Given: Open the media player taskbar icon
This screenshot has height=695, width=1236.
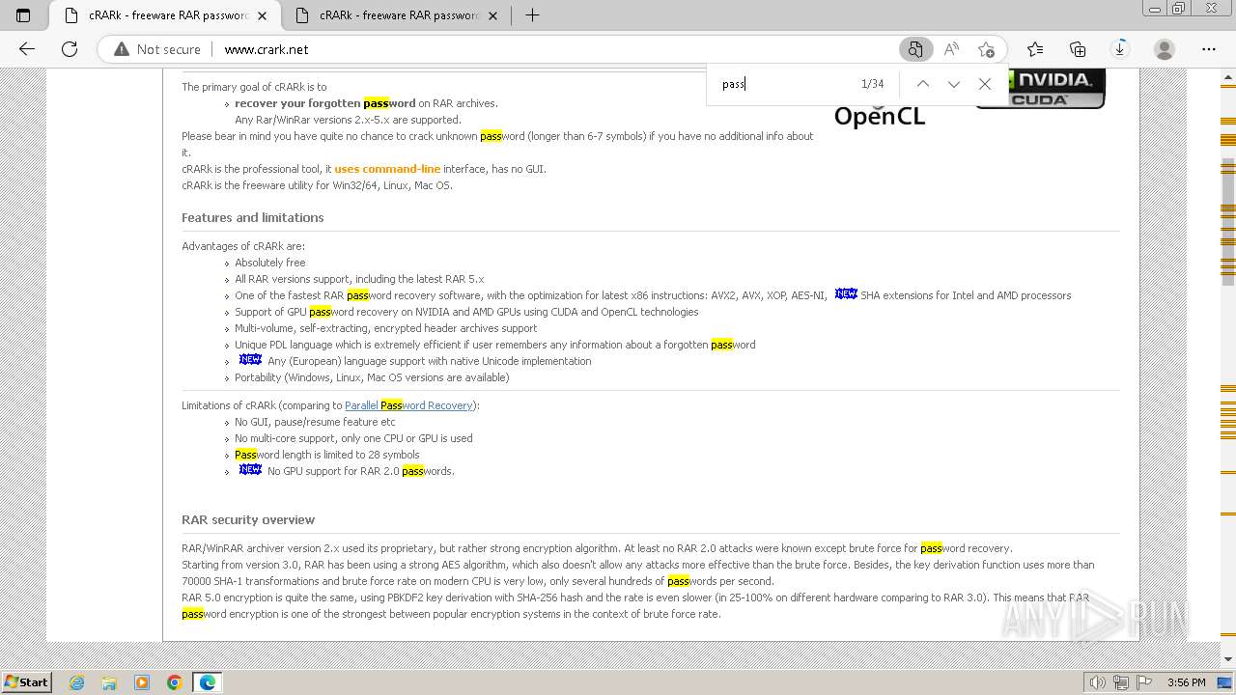Looking at the screenshot, I should click(142, 682).
